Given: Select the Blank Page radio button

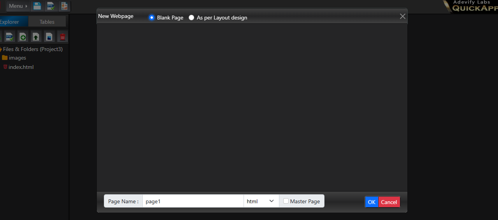Looking at the screenshot, I should click(152, 18).
